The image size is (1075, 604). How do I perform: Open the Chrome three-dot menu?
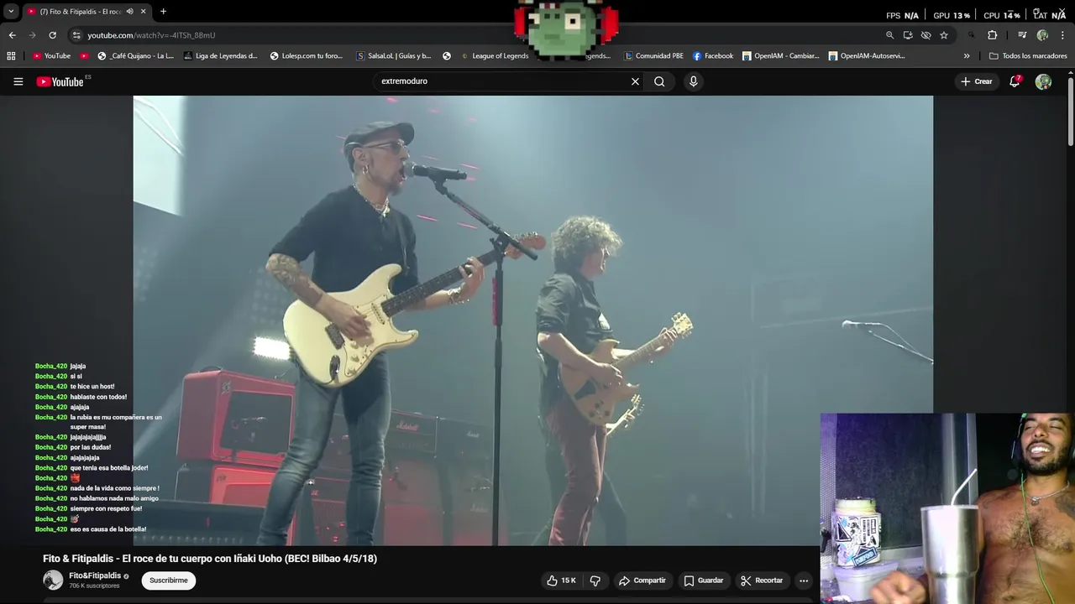[1063, 35]
